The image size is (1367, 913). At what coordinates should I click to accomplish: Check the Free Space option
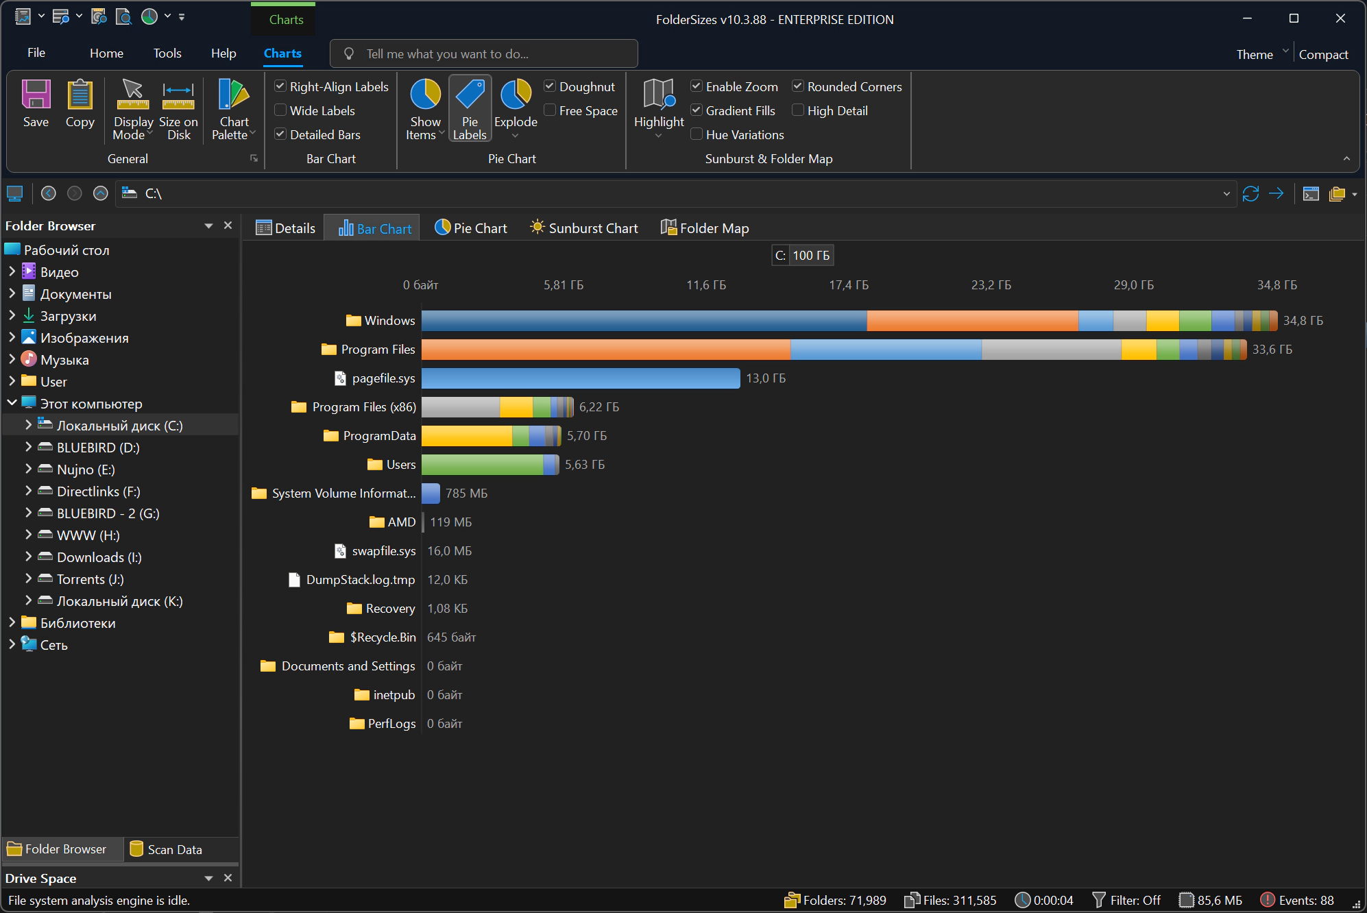point(550,110)
